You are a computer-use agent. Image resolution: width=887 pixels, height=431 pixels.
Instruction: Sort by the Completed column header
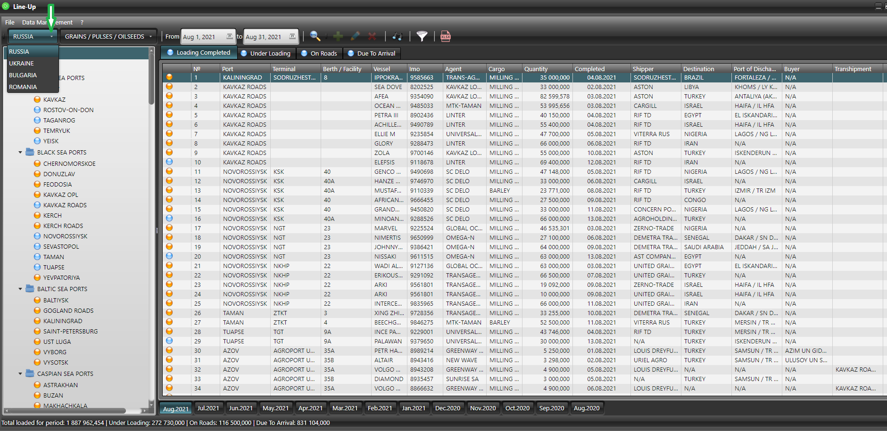601,69
